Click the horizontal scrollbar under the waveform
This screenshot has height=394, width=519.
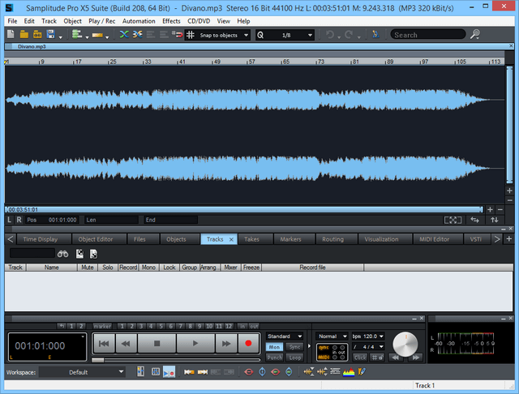click(243, 209)
